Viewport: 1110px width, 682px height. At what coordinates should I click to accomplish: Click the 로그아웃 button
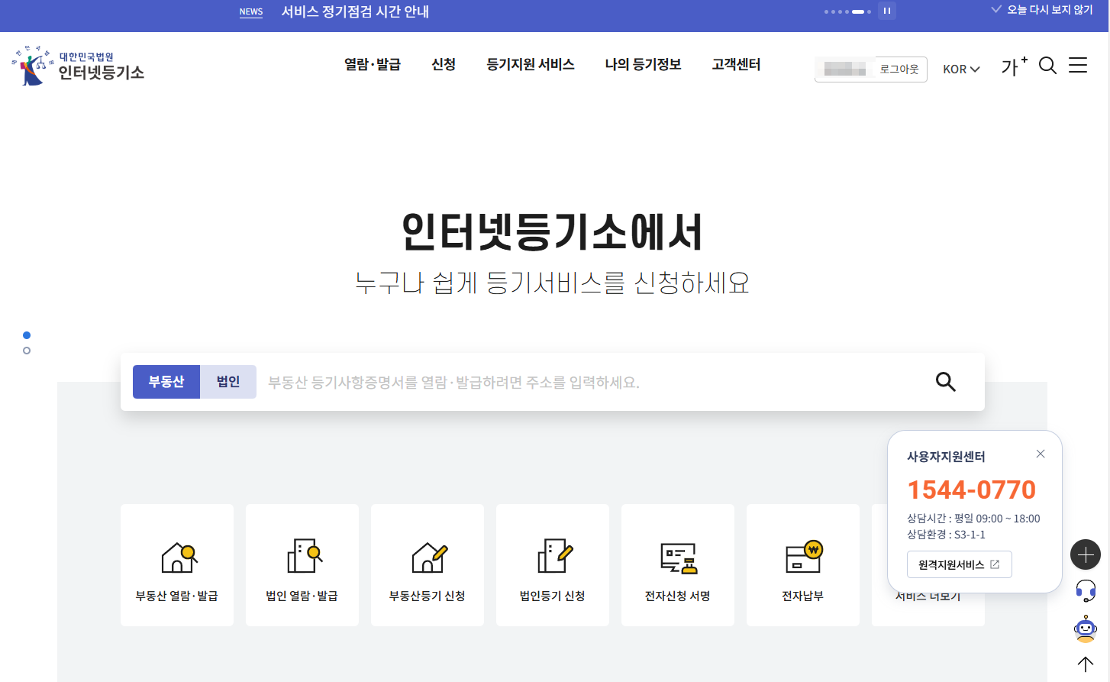point(899,69)
